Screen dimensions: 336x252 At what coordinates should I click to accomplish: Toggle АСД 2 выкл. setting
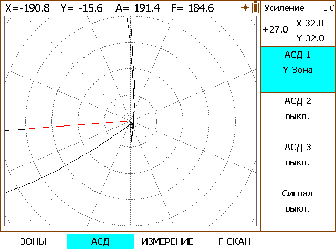(298, 115)
